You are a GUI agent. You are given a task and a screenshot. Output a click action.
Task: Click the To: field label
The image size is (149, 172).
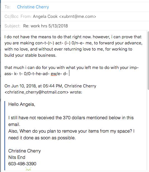coord(8,7)
